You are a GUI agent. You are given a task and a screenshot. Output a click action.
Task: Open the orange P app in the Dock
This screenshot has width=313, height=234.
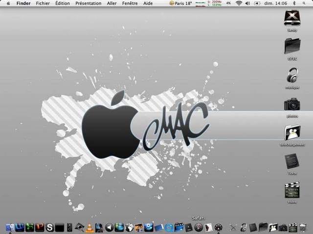(40, 227)
